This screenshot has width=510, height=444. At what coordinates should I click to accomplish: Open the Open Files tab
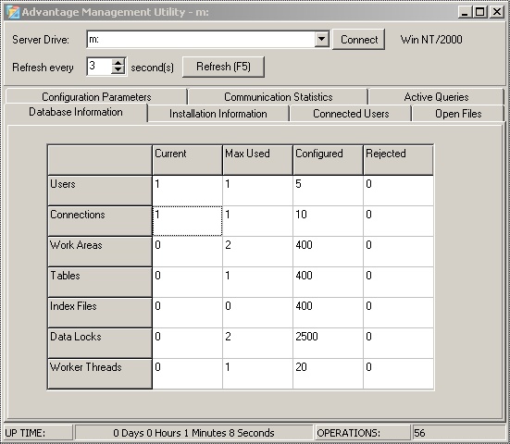[x=458, y=114]
